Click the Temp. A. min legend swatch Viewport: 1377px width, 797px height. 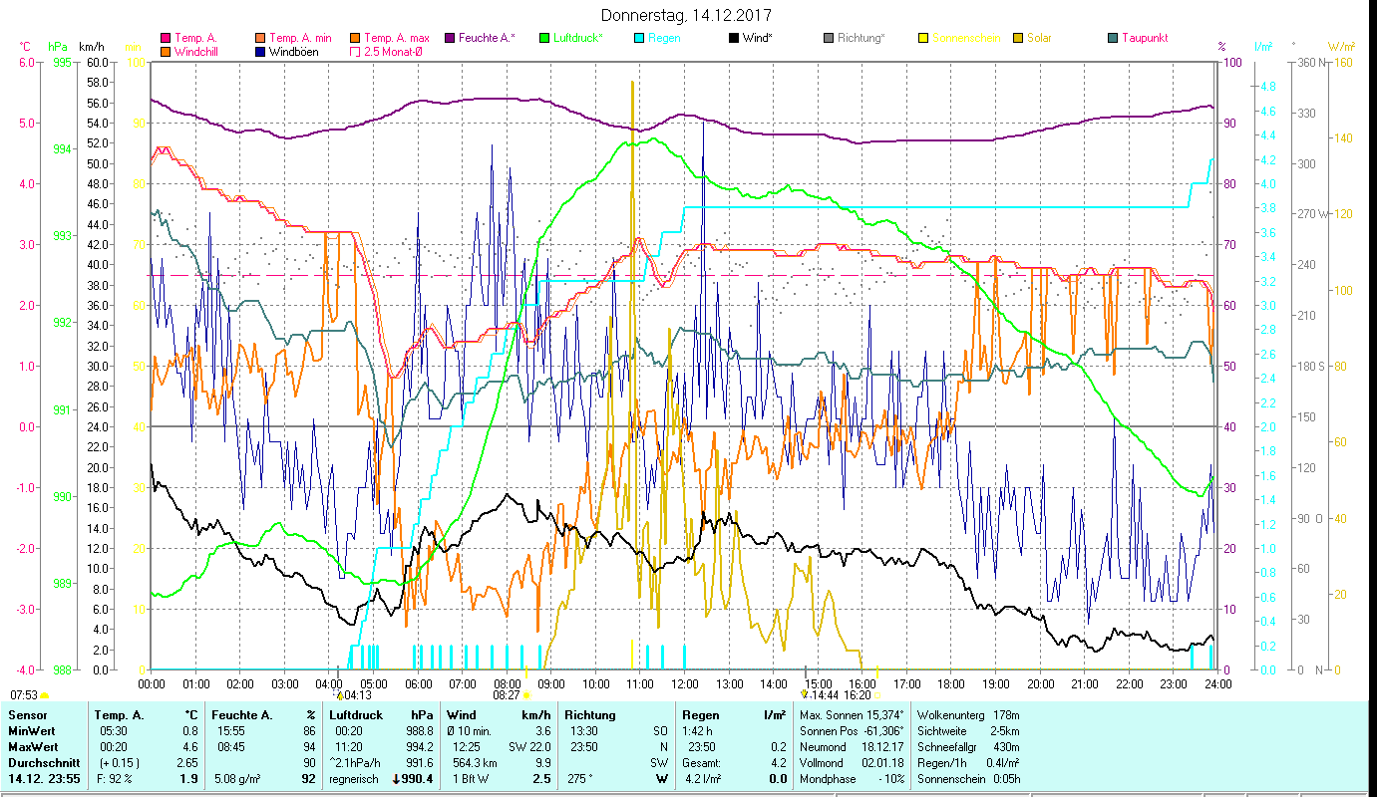click(261, 38)
